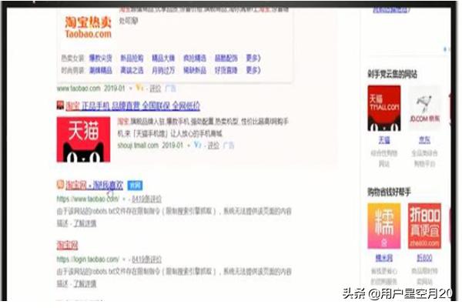The image size is (462, 308).
Task: Open the 淘宝网 - 淘我喜欢 result link
Action: point(94,186)
